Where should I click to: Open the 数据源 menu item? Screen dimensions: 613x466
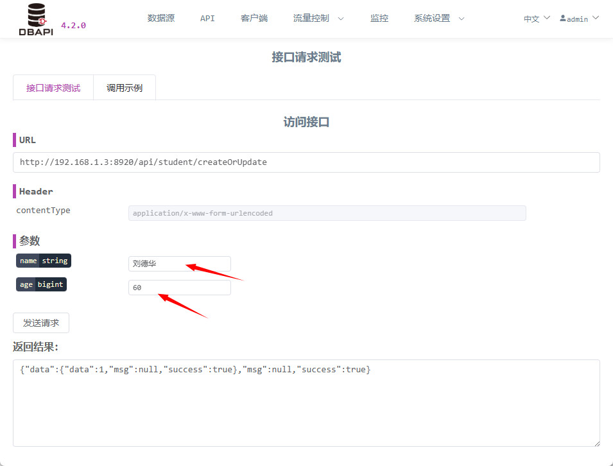(161, 18)
